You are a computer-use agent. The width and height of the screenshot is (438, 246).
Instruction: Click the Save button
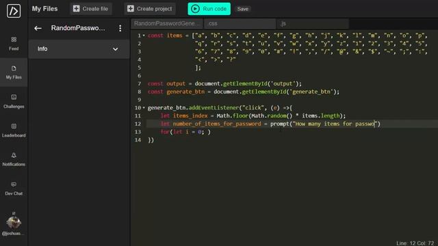243,9
